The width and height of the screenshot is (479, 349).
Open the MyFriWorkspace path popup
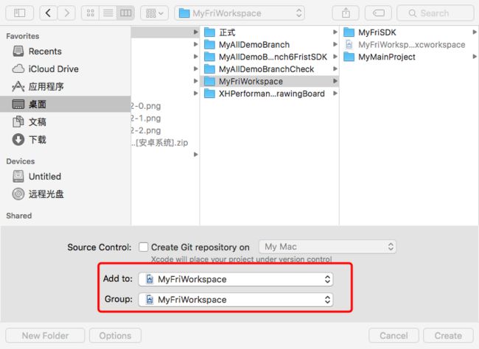239,13
